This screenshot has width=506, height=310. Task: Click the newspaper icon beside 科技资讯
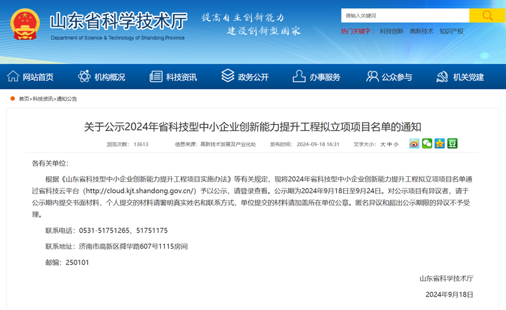pos(156,76)
